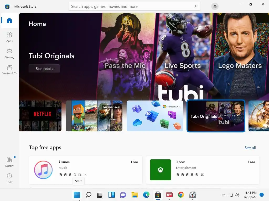Click the Music category under iTunes

point(63,168)
